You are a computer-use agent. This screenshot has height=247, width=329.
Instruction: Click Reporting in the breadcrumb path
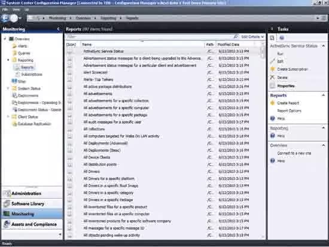click(108, 19)
